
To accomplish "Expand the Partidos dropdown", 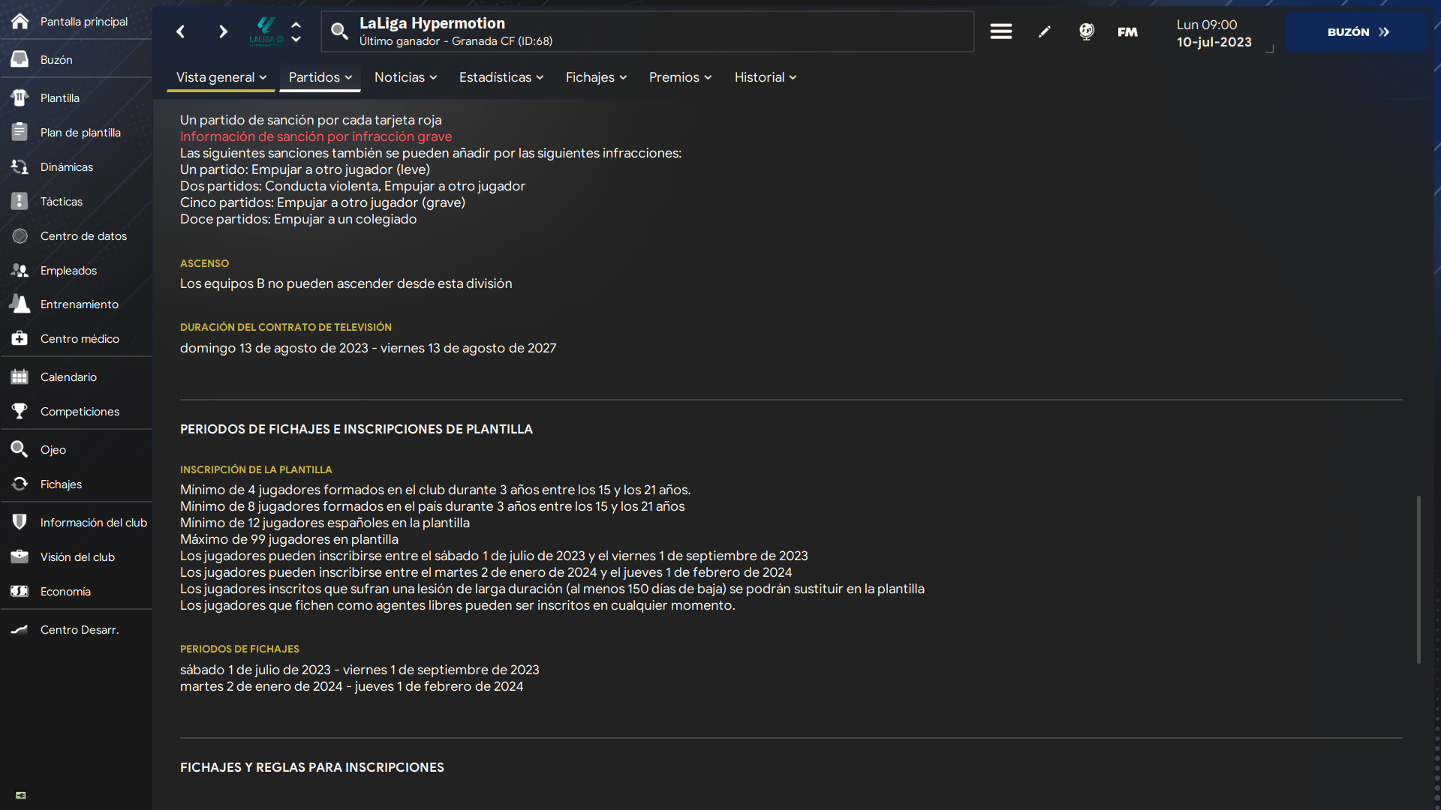I will pos(320,77).
